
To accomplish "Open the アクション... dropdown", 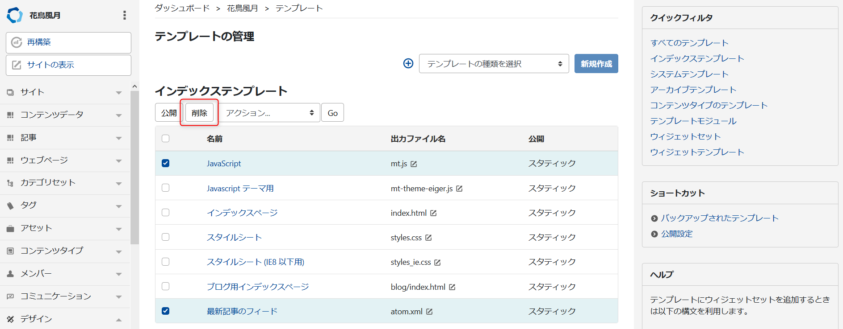I will (x=269, y=113).
